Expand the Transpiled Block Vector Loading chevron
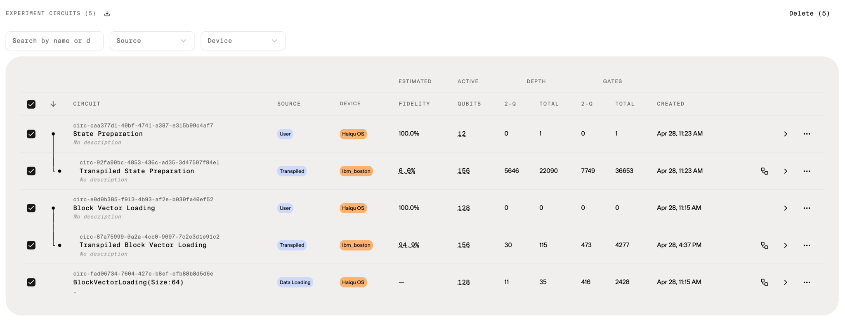This screenshot has width=845, height=323. pyautogui.click(x=786, y=245)
